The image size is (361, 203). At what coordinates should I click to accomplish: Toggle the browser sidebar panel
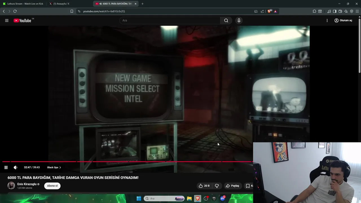334,11
